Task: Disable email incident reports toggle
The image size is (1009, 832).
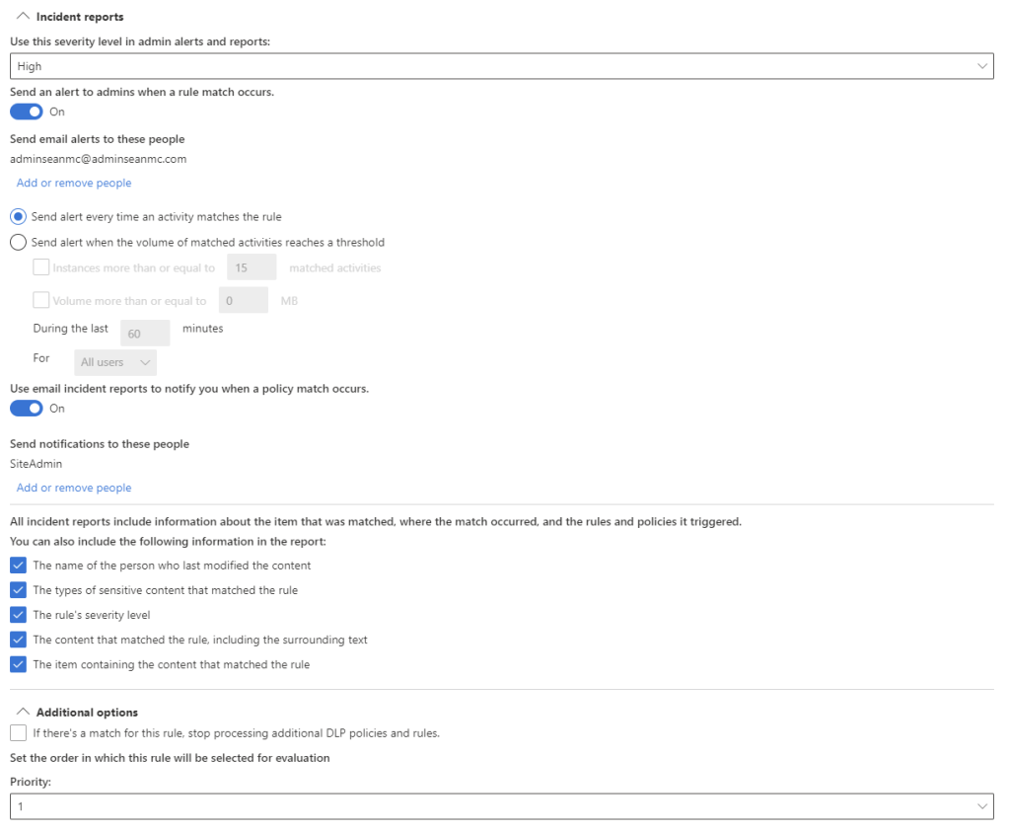Action: coord(27,409)
